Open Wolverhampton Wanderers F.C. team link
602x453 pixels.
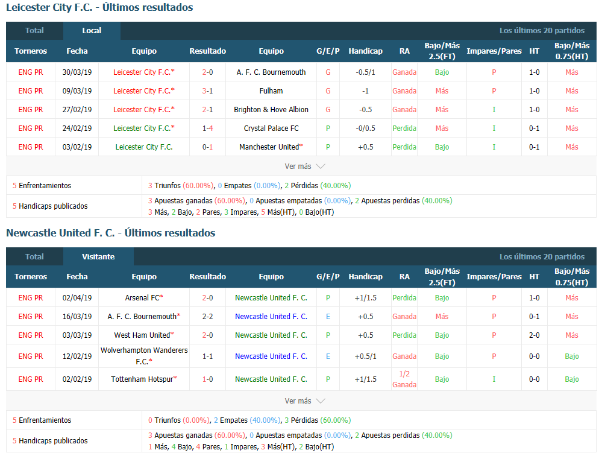point(144,356)
